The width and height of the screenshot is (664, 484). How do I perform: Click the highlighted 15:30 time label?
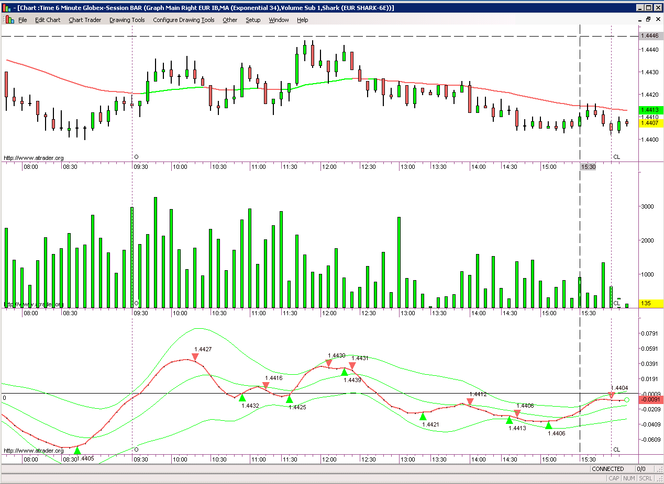588,167
